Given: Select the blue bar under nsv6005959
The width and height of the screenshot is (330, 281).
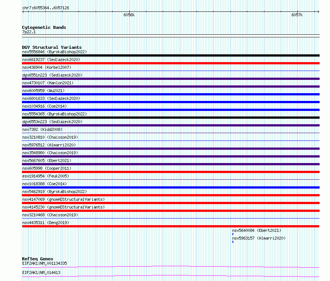Looking at the screenshot, I should tap(171, 94).
